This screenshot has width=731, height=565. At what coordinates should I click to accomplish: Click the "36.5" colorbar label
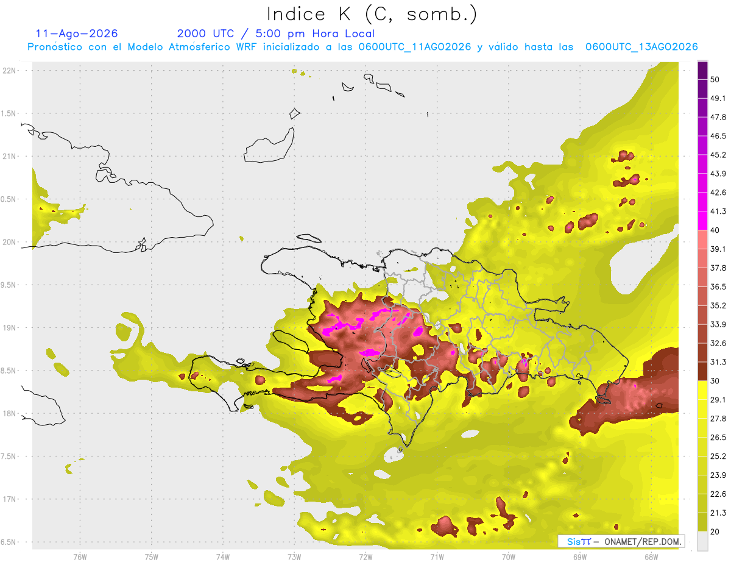(718, 286)
